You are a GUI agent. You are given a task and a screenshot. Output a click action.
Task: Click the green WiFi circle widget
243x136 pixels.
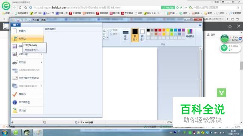point(224,48)
